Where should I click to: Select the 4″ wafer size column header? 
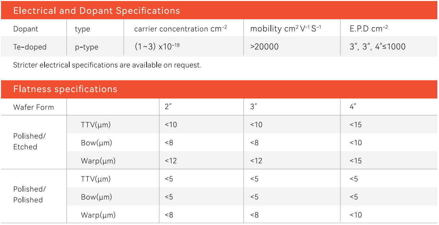(x=353, y=107)
